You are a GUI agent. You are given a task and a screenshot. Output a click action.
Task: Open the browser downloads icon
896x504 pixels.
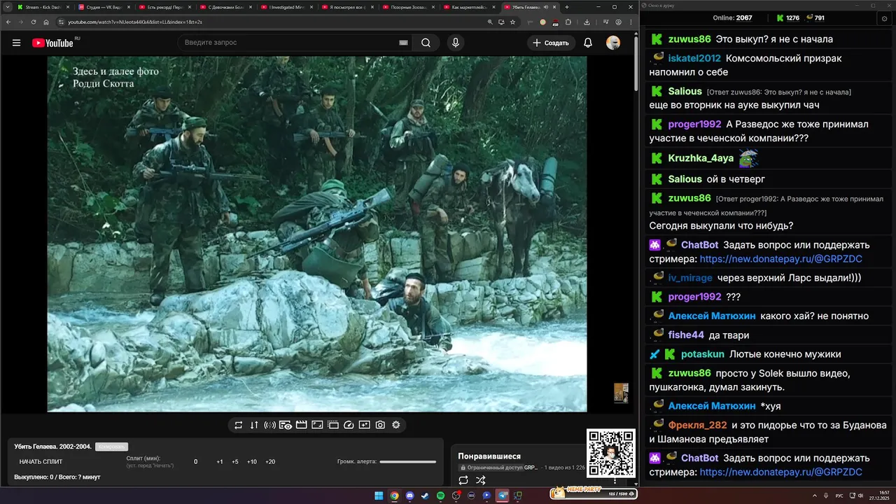pos(587,22)
